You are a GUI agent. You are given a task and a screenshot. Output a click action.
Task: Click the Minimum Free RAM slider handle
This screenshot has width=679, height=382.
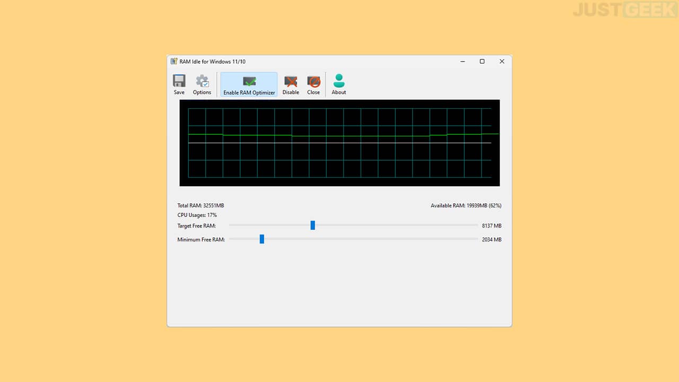click(x=262, y=239)
